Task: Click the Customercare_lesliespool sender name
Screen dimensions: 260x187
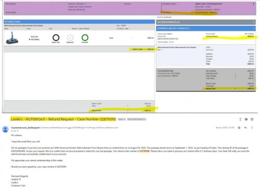Action: click(x=25, y=128)
